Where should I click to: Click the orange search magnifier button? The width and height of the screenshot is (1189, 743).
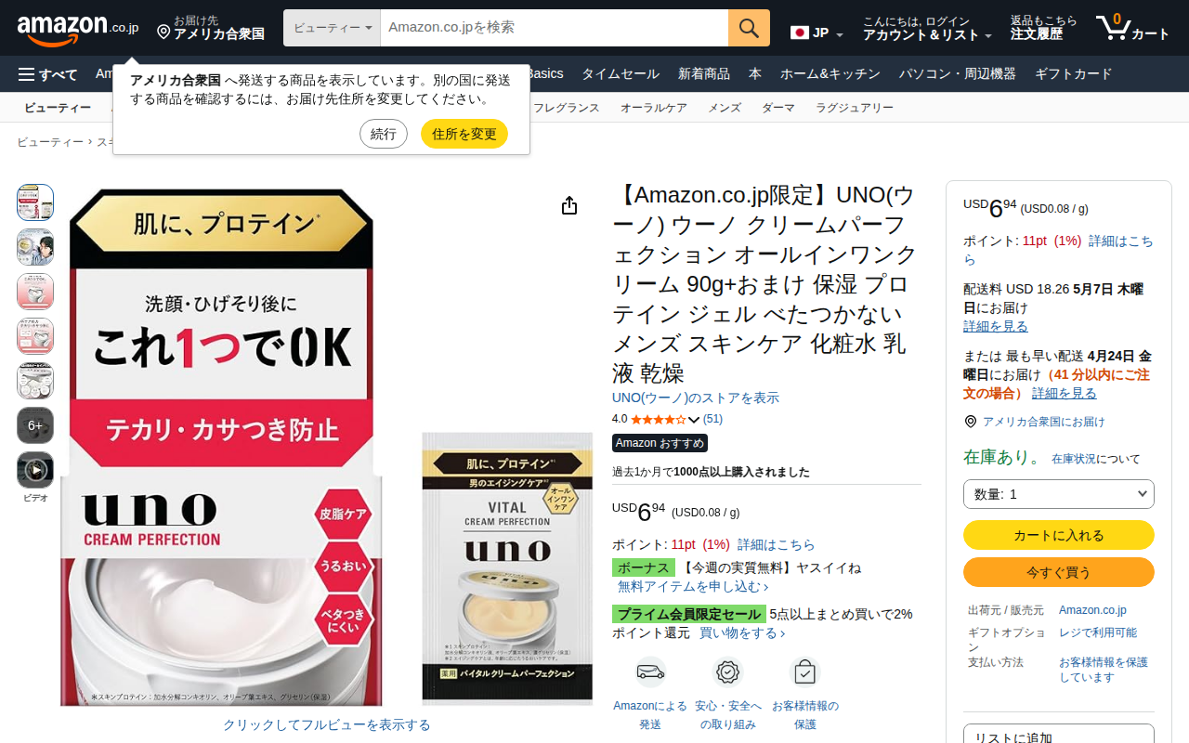click(749, 28)
